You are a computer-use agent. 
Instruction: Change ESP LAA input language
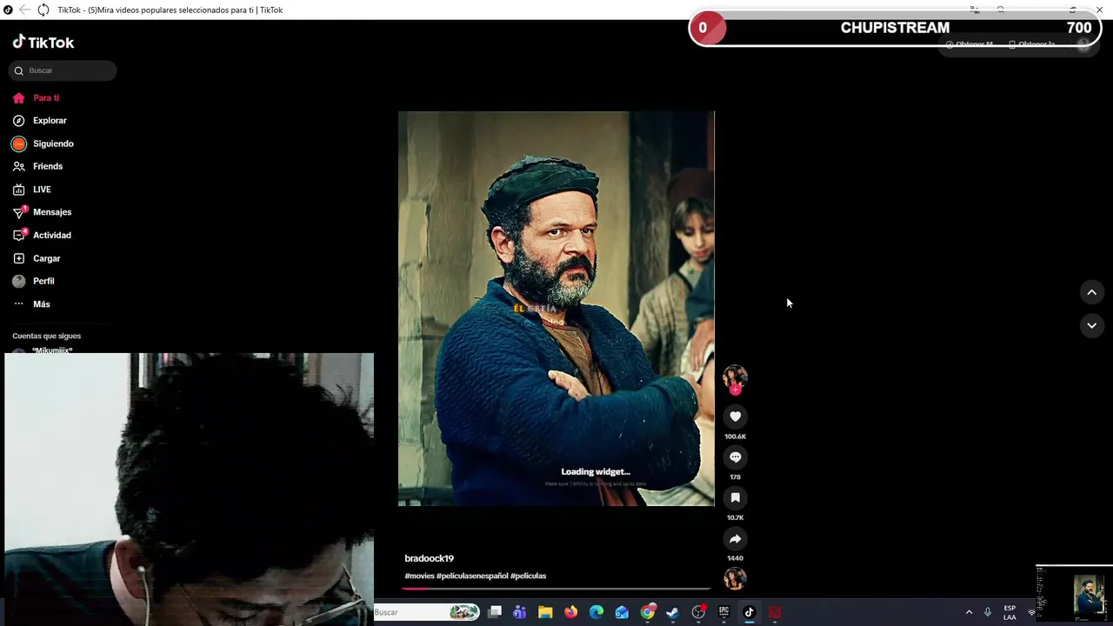tap(1010, 612)
